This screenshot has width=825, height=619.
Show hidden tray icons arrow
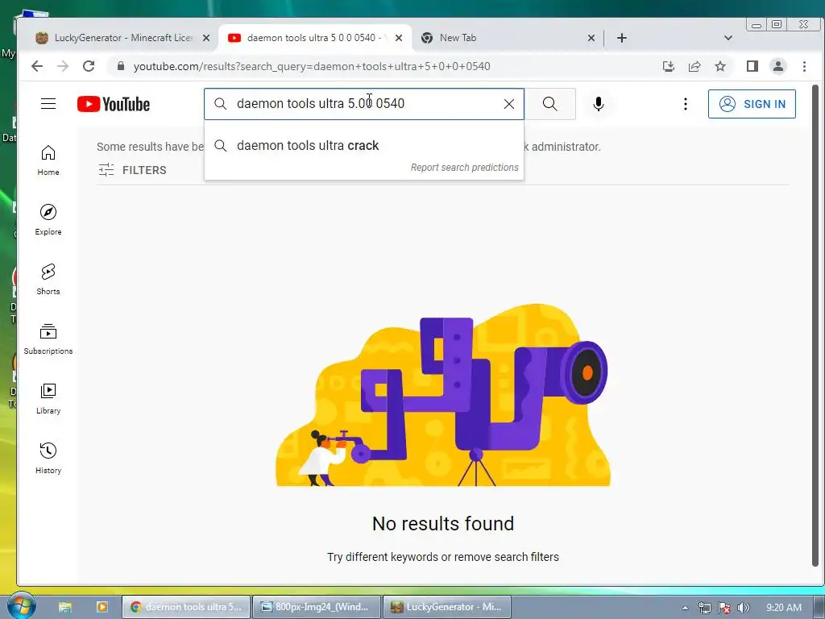click(685, 608)
